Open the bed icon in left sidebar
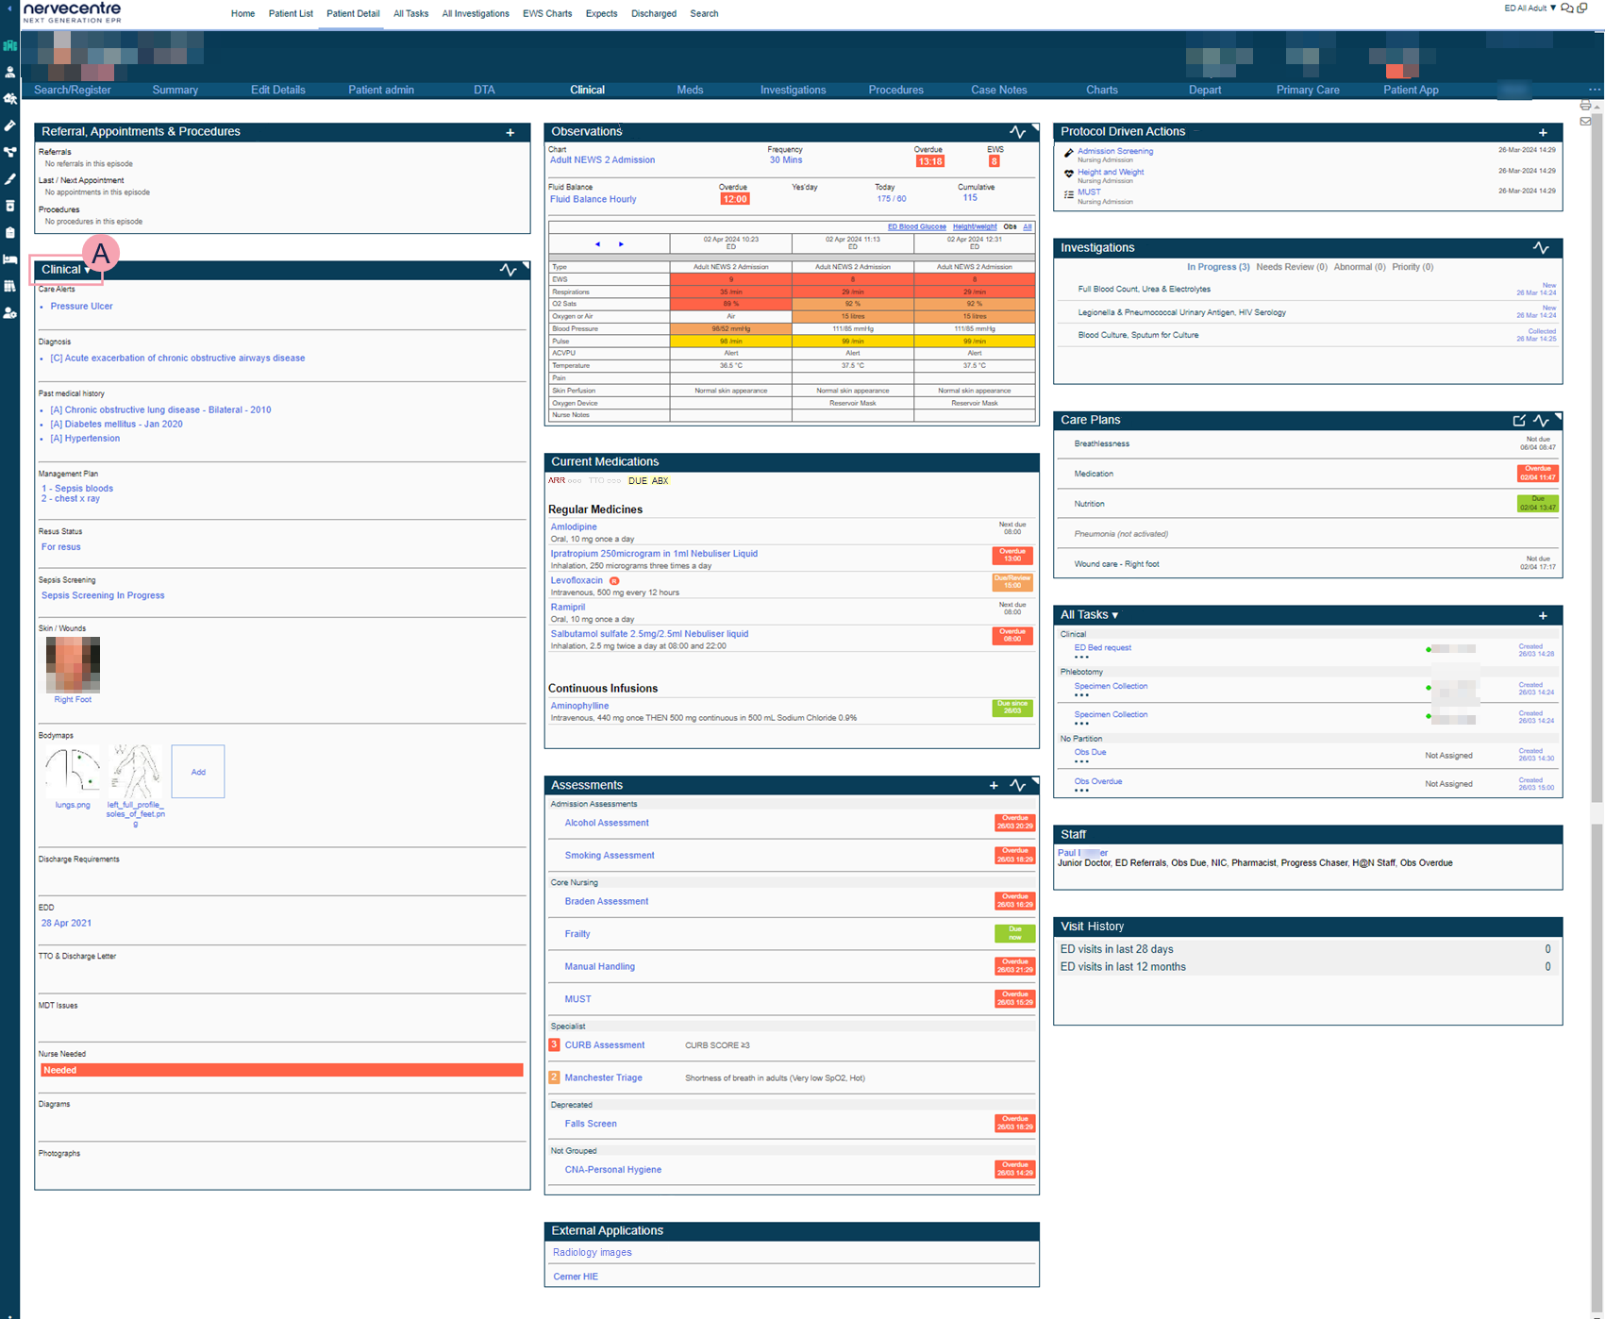The width and height of the screenshot is (1605, 1319). pyautogui.click(x=9, y=259)
